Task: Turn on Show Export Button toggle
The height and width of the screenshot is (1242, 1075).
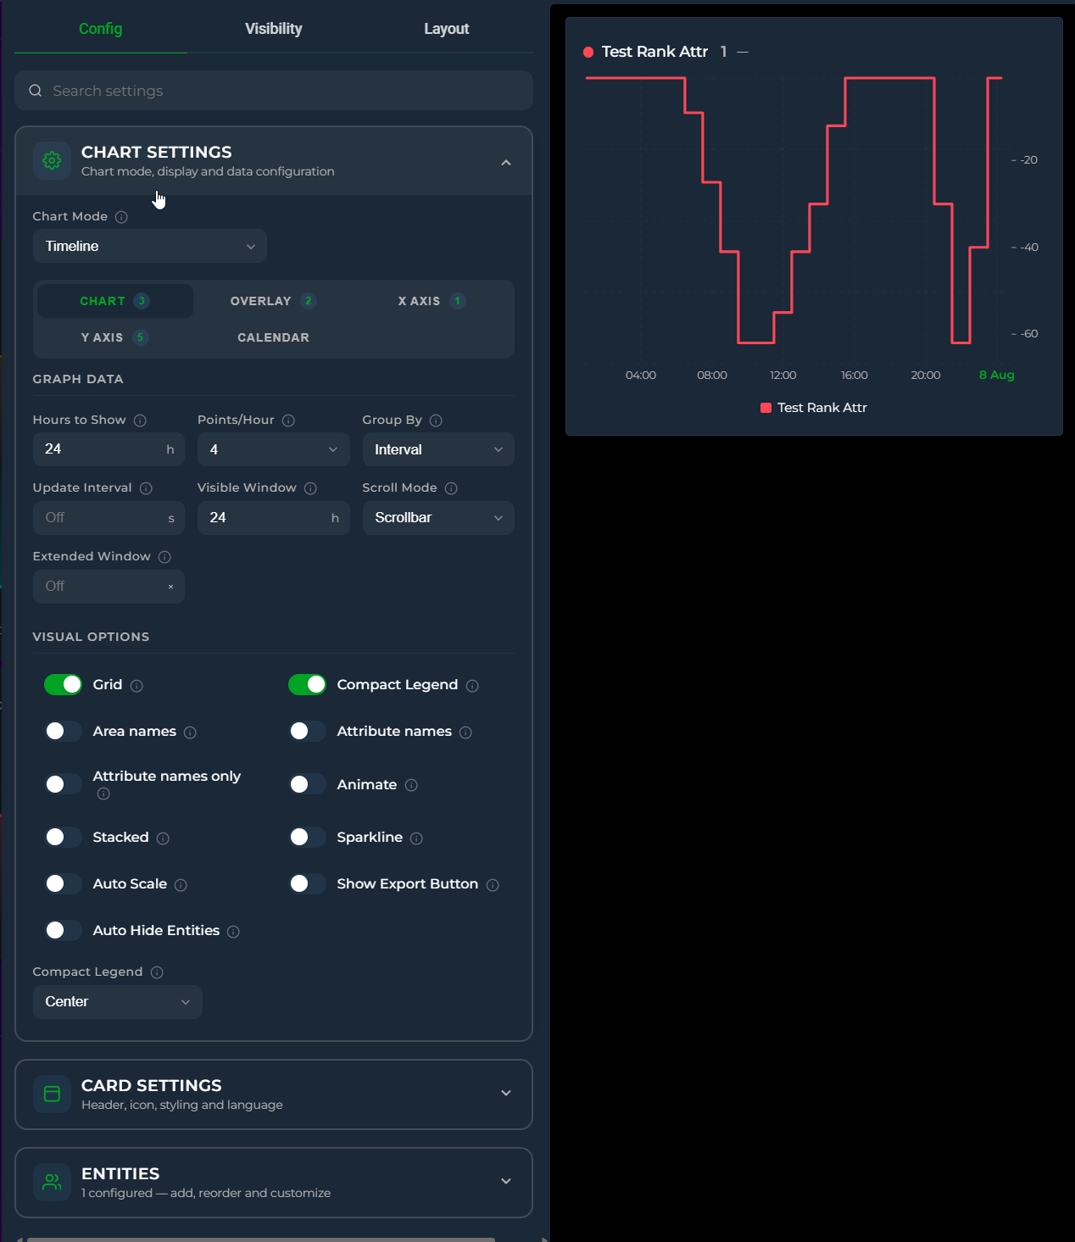Action: coord(307,883)
